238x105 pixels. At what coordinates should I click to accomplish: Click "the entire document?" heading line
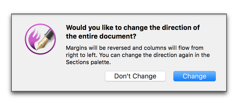pos(101,36)
